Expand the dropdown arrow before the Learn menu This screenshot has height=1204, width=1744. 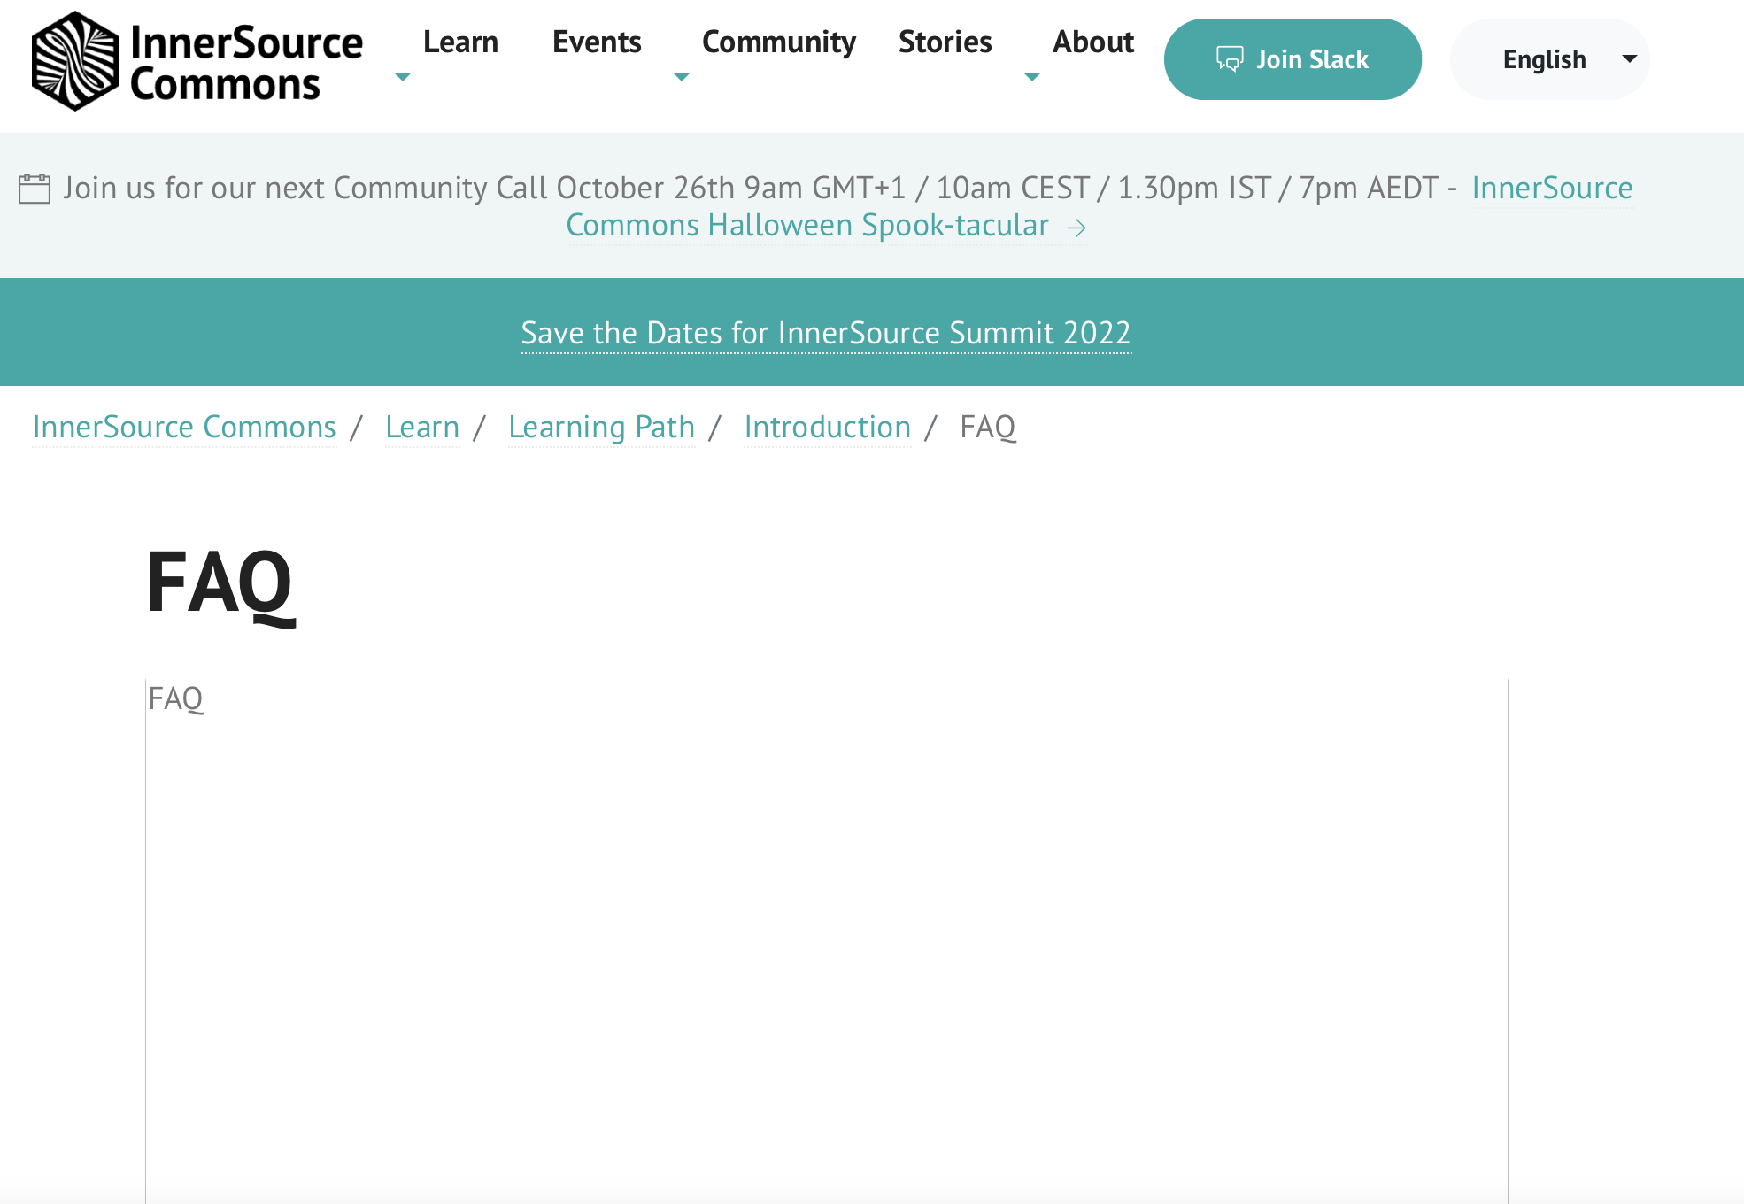click(x=403, y=77)
